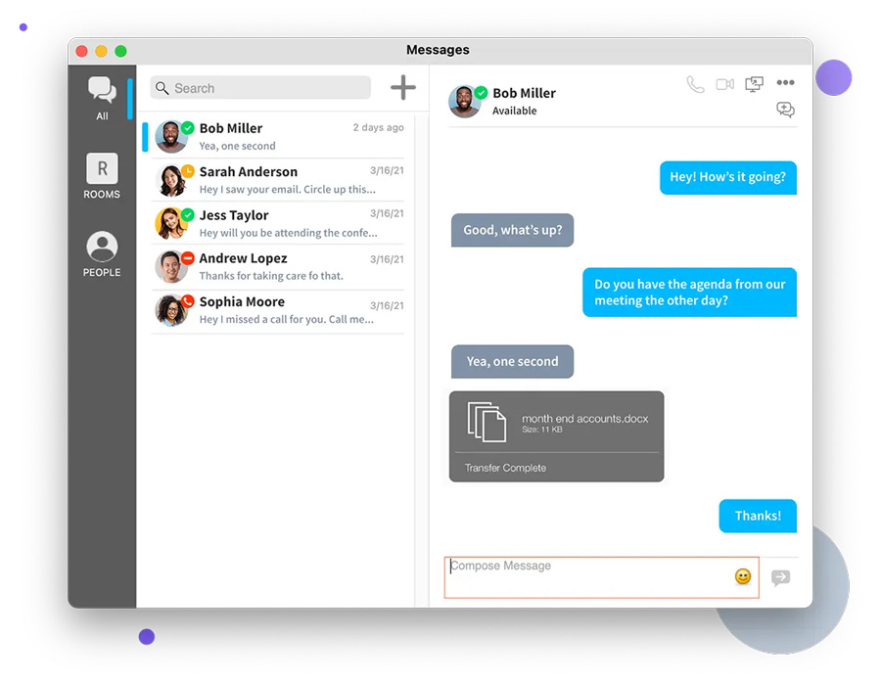Open Bob Miller conversation in list
The height and width of the screenshot is (680, 881).
point(278,136)
